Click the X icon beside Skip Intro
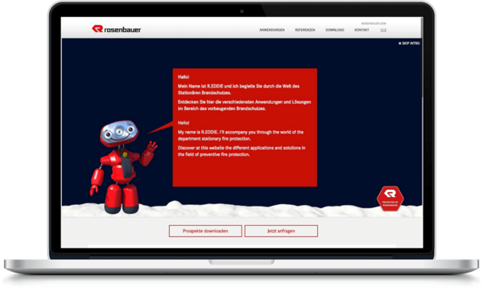The image size is (483, 291). (x=400, y=43)
